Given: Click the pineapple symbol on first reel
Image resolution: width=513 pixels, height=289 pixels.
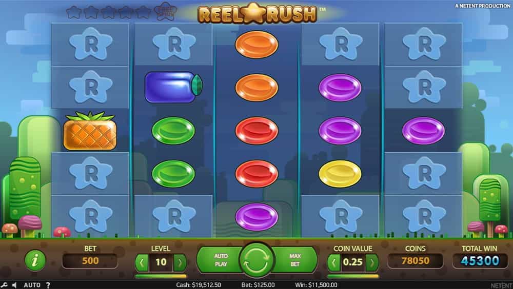Looking at the screenshot, I should click(90, 131).
